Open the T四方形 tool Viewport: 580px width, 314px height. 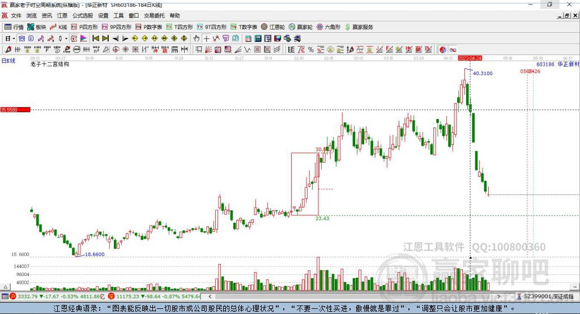(x=180, y=27)
